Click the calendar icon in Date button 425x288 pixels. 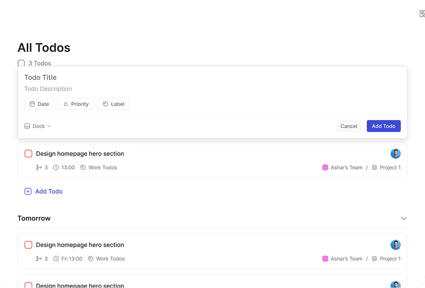[x=32, y=104]
